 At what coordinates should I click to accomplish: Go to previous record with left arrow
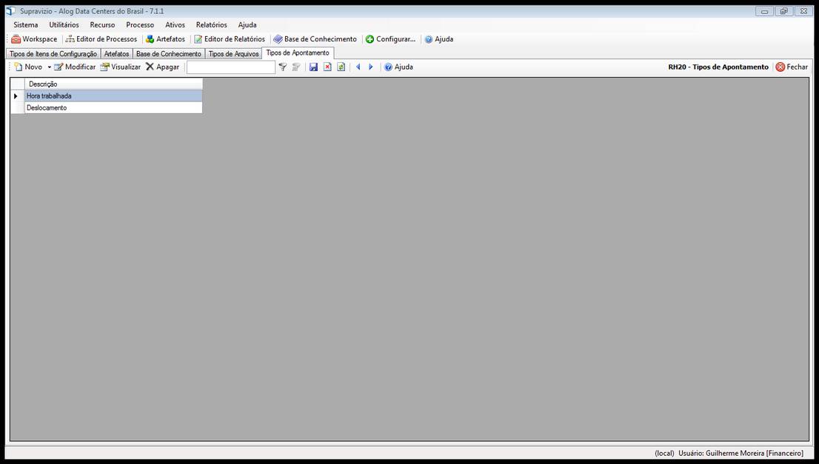[x=358, y=67]
